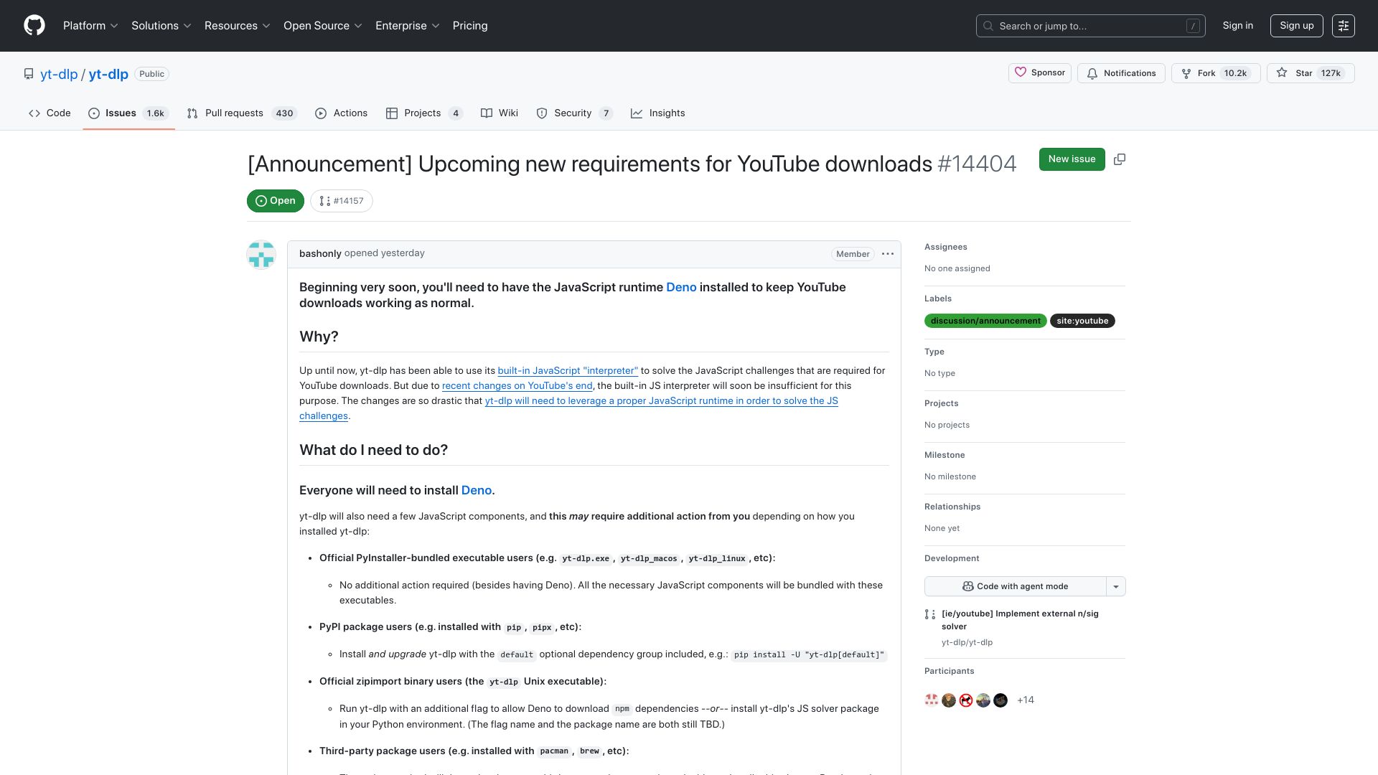Switch to the Security tab
1378x775 pixels.
[574, 113]
